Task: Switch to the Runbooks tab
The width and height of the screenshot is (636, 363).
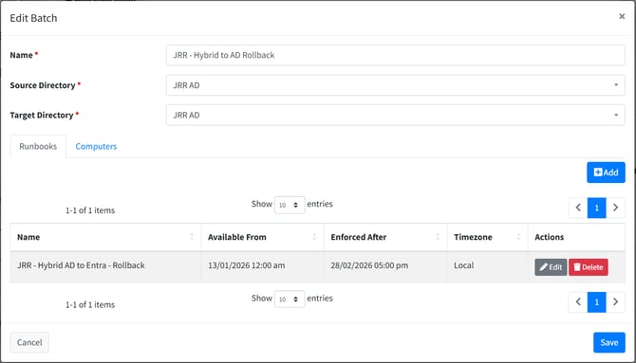Action: pos(38,146)
